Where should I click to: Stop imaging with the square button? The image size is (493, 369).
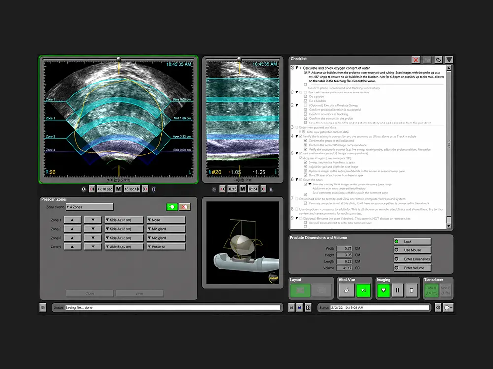(411, 290)
